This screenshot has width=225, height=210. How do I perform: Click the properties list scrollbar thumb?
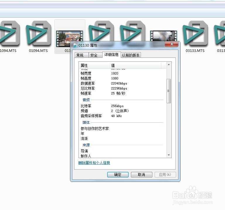pyautogui.click(x=169, y=91)
